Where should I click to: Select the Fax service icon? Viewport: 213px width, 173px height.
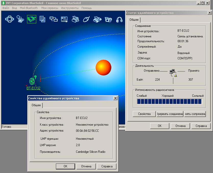(x=97, y=19)
